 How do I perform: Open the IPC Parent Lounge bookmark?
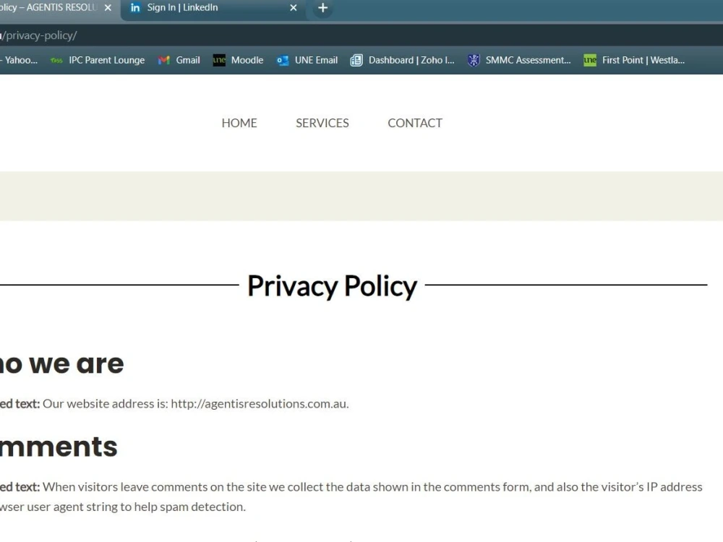(98, 61)
